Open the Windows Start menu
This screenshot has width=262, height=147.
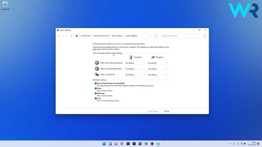click(x=104, y=144)
